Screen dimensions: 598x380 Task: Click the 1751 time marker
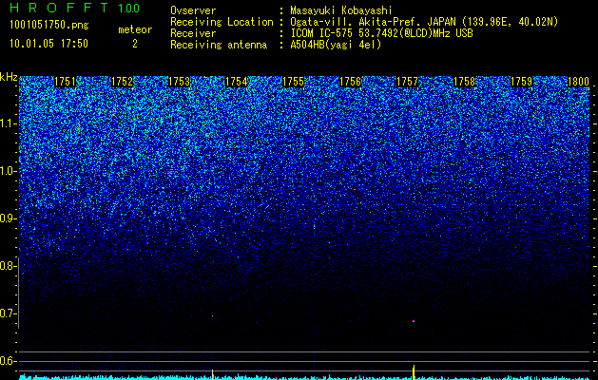tap(66, 82)
